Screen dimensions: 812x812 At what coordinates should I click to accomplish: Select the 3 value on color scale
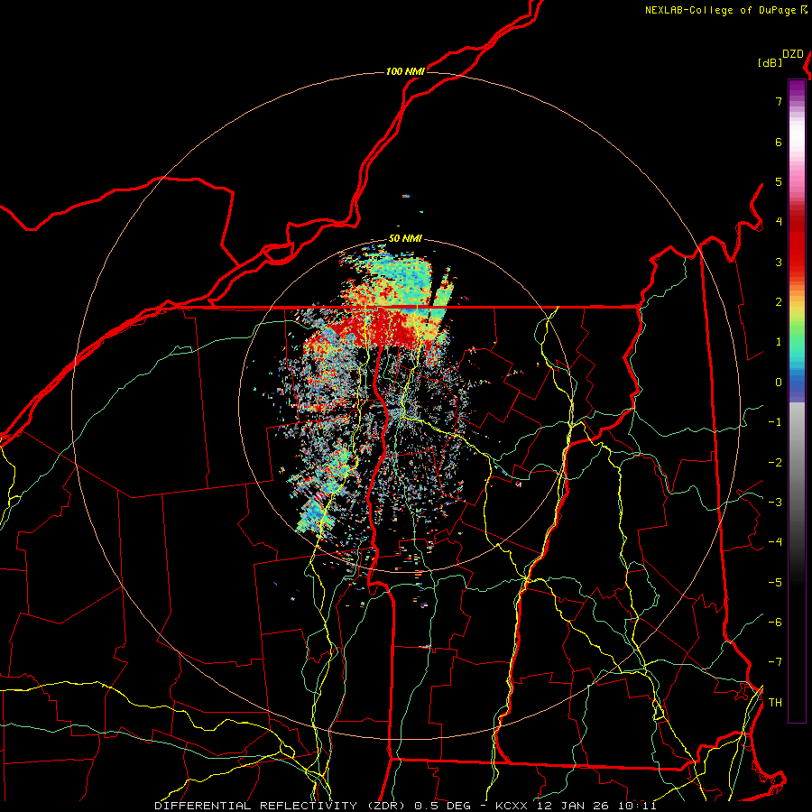pyautogui.click(x=779, y=262)
